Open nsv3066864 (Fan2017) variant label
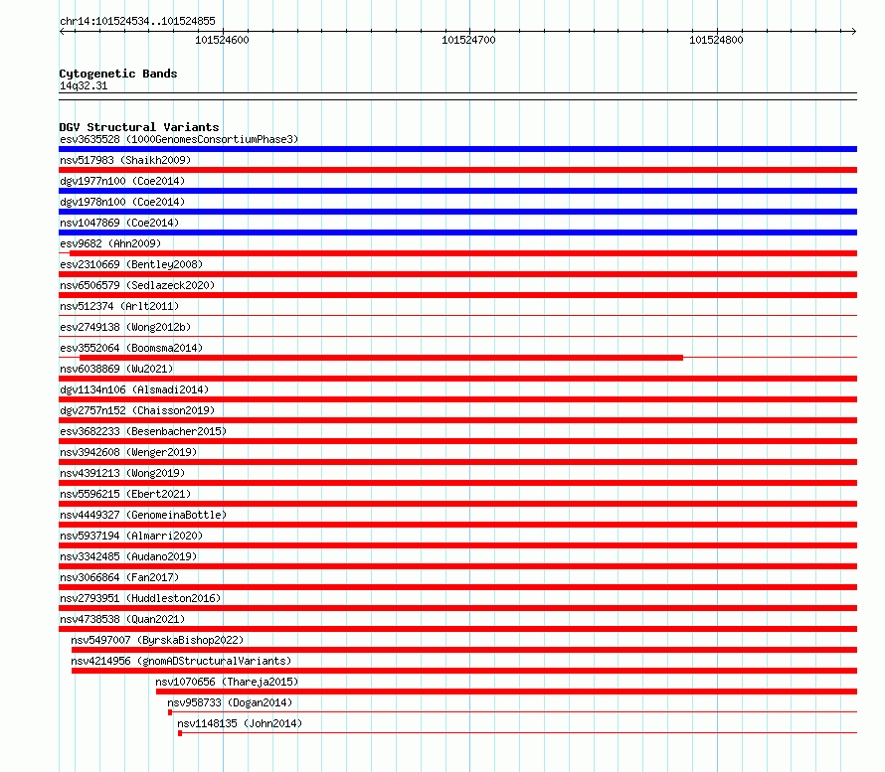This screenshot has height=772, width=885. pos(119,577)
